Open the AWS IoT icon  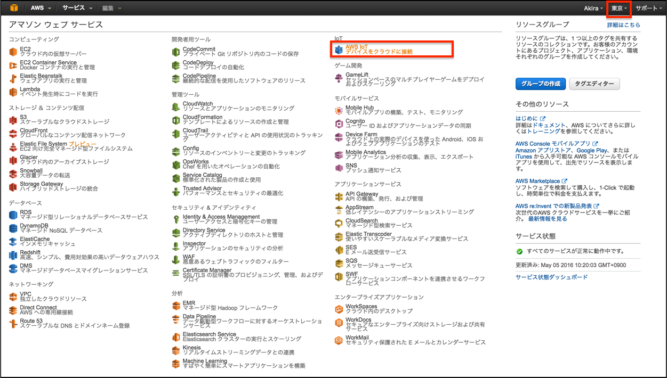pyautogui.click(x=339, y=50)
